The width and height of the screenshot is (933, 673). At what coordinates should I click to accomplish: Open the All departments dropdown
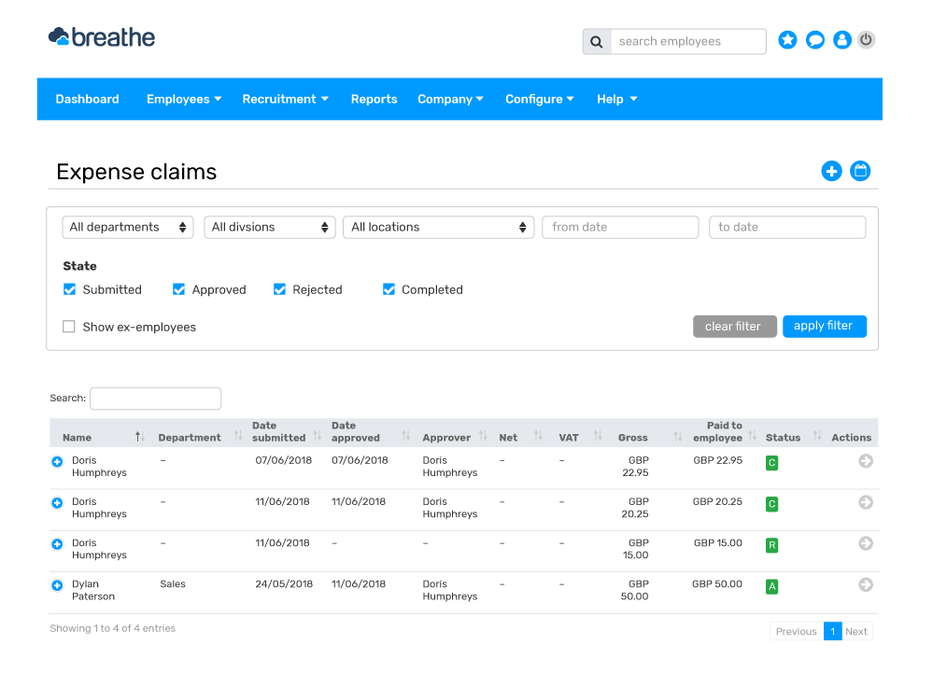(127, 227)
